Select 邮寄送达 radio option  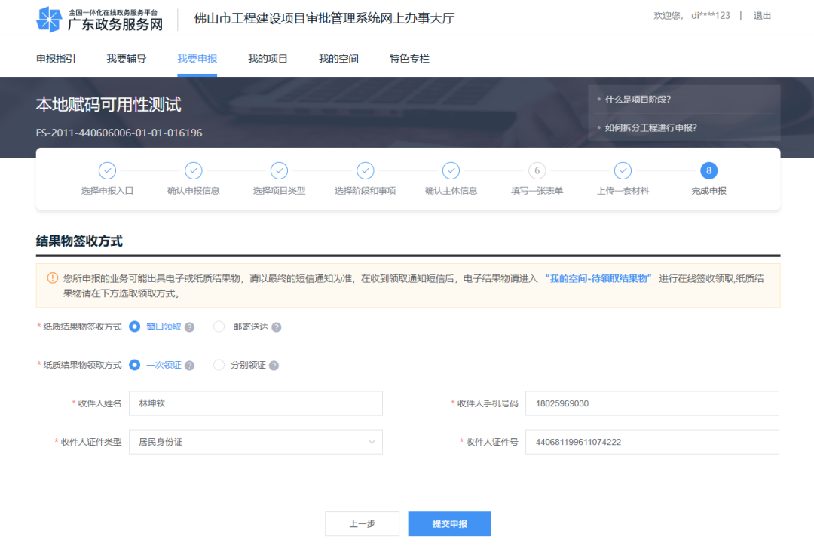(219, 327)
